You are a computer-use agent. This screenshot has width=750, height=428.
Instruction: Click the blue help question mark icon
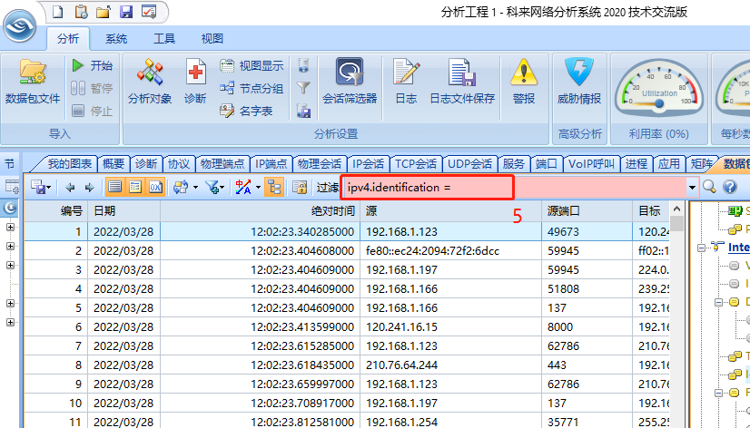tap(729, 187)
